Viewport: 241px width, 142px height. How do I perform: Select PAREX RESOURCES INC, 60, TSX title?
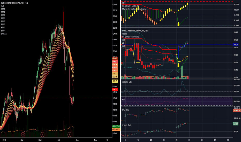tap(135, 30)
